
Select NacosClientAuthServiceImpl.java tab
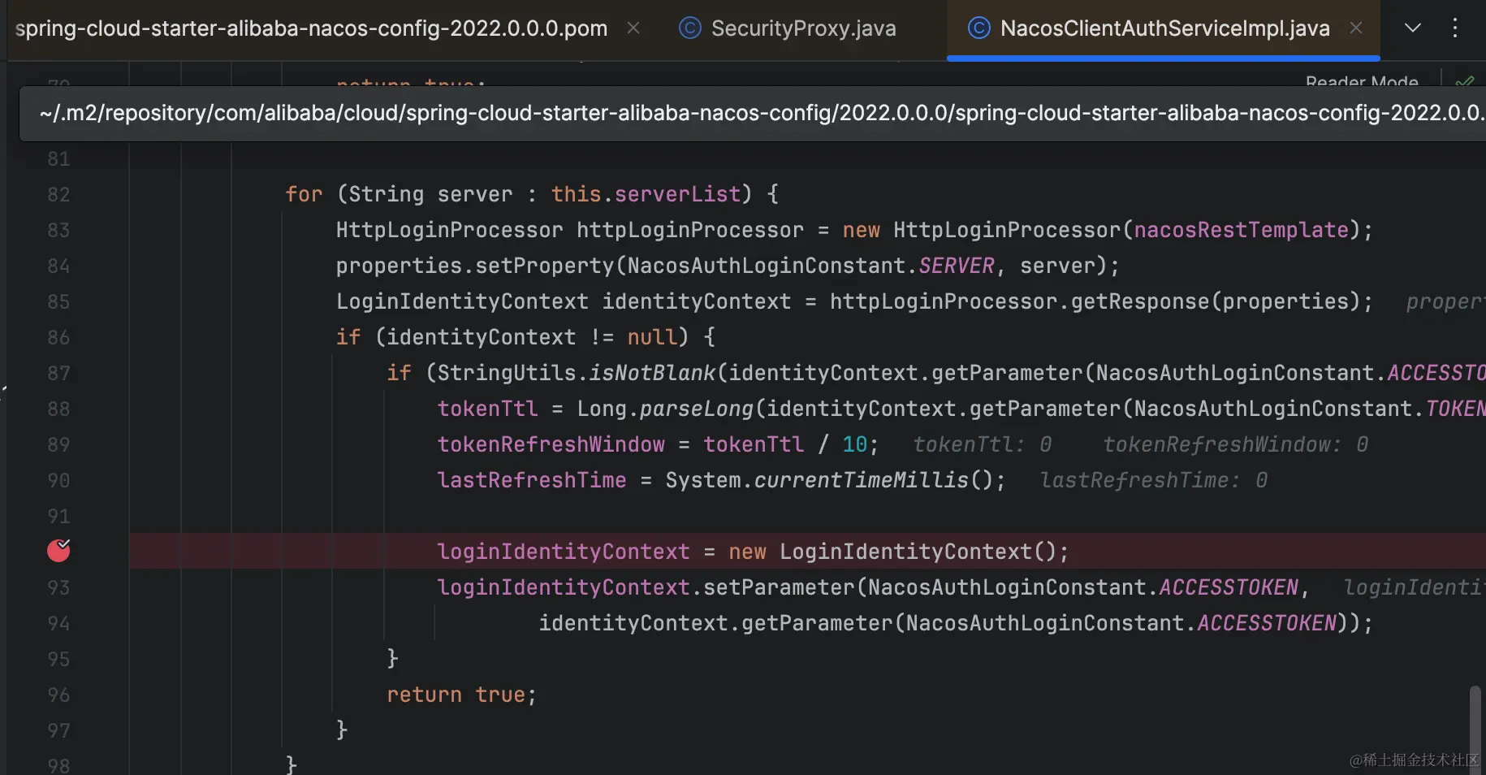[x=1164, y=28]
